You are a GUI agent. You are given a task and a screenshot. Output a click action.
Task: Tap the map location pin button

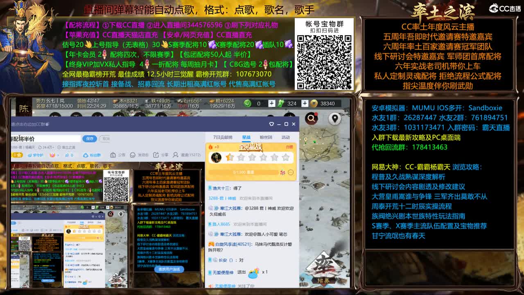coord(335,119)
